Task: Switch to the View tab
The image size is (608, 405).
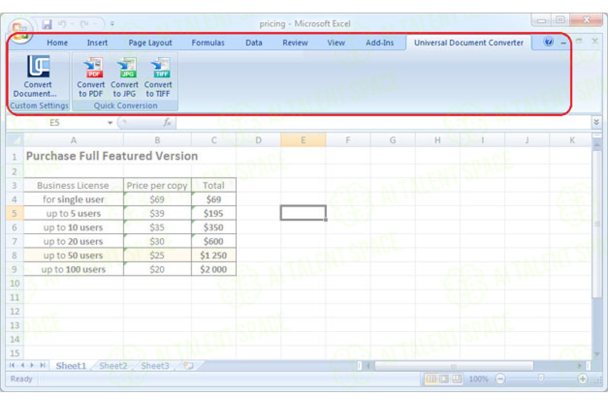Action: point(336,43)
